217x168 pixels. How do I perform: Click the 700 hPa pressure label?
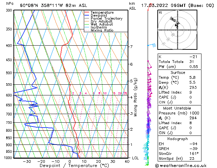click(10, 114)
